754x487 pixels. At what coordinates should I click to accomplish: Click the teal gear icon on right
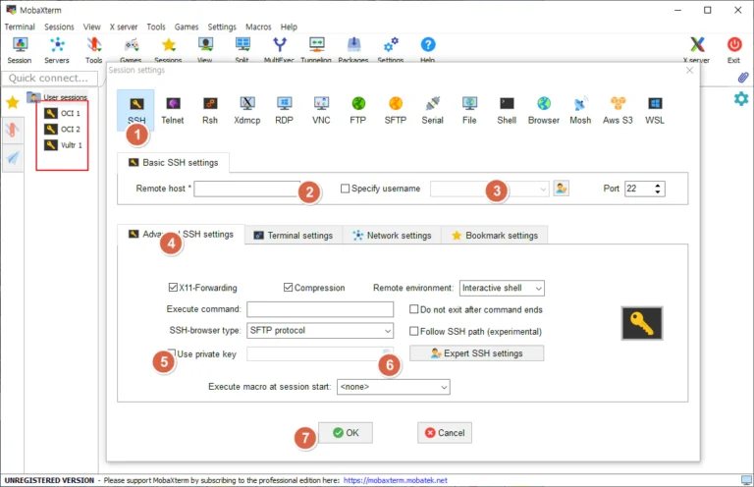click(x=741, y=98)
